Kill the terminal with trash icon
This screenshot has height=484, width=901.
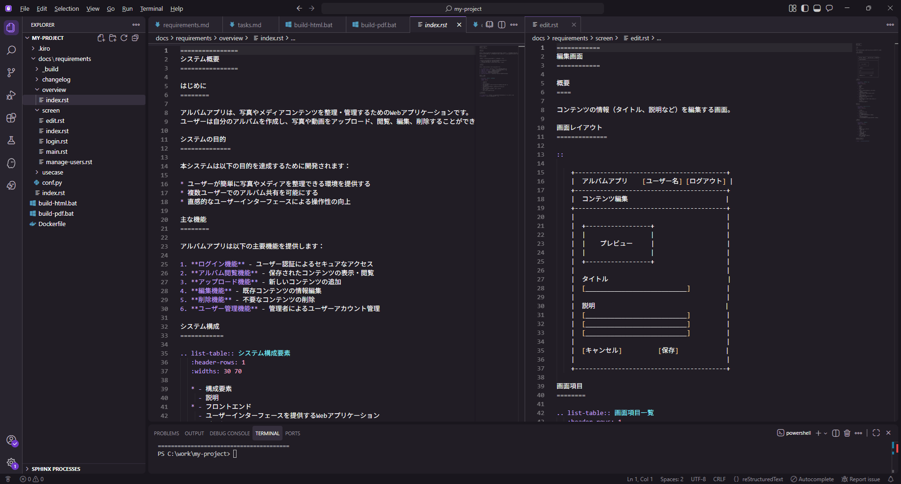pyautogui.click(x=847, y=433)
